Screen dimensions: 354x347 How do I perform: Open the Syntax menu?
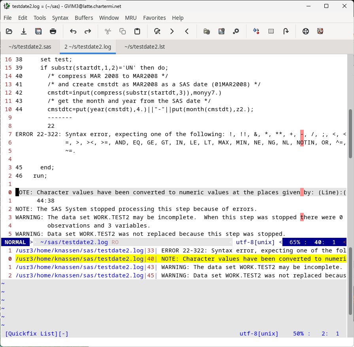[60, 18]
